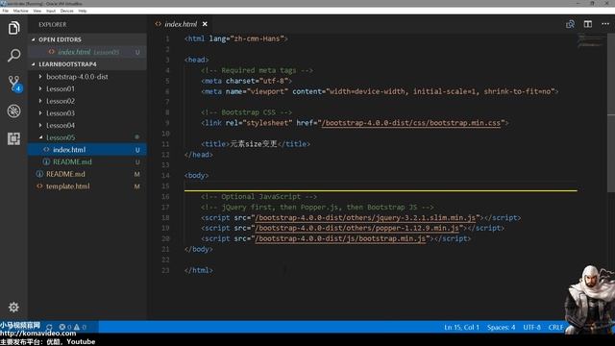Screen dimensions: 615x346
Task: Open the Extensions view icon
Action: 13,138
